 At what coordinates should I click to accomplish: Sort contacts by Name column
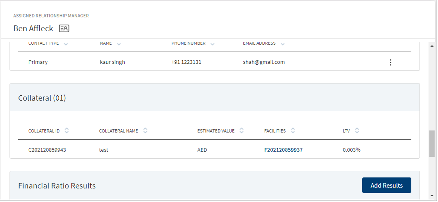coord(119,44)
